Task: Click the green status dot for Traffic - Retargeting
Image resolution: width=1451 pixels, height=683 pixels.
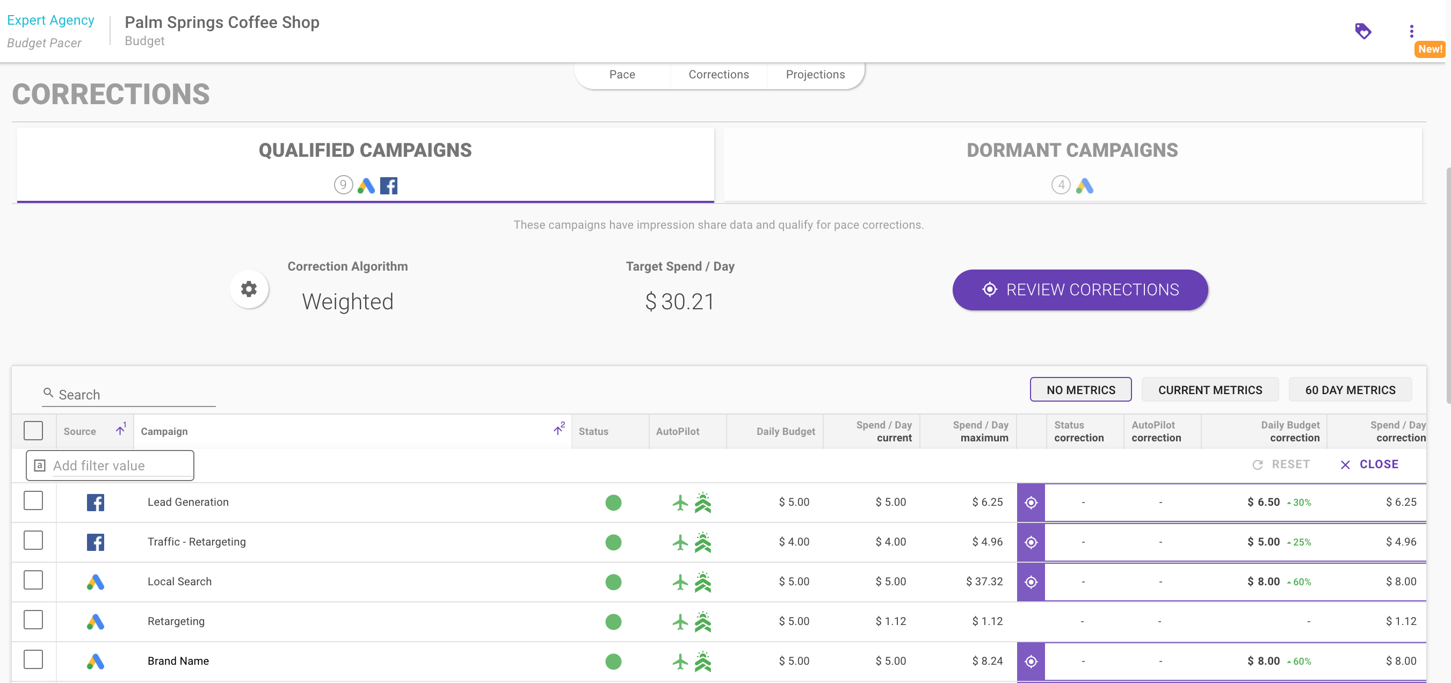Action: 613,542
